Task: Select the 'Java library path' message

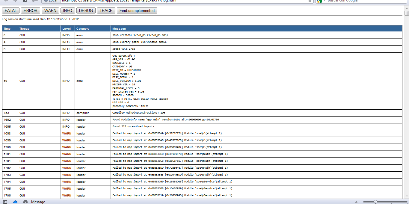Action: [139, 42]
